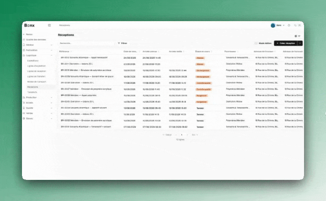Open row BR-0010 Méridien émulsion

86,70
